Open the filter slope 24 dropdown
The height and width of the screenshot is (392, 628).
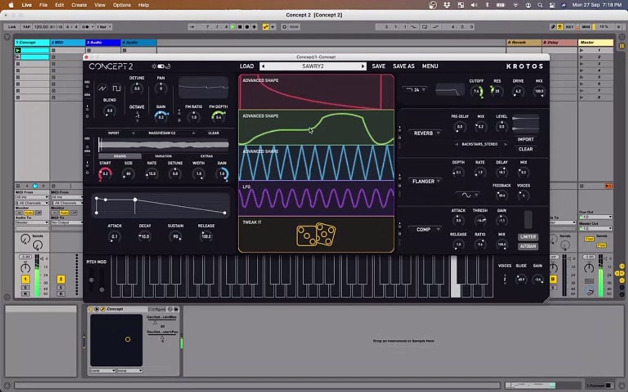416,90
